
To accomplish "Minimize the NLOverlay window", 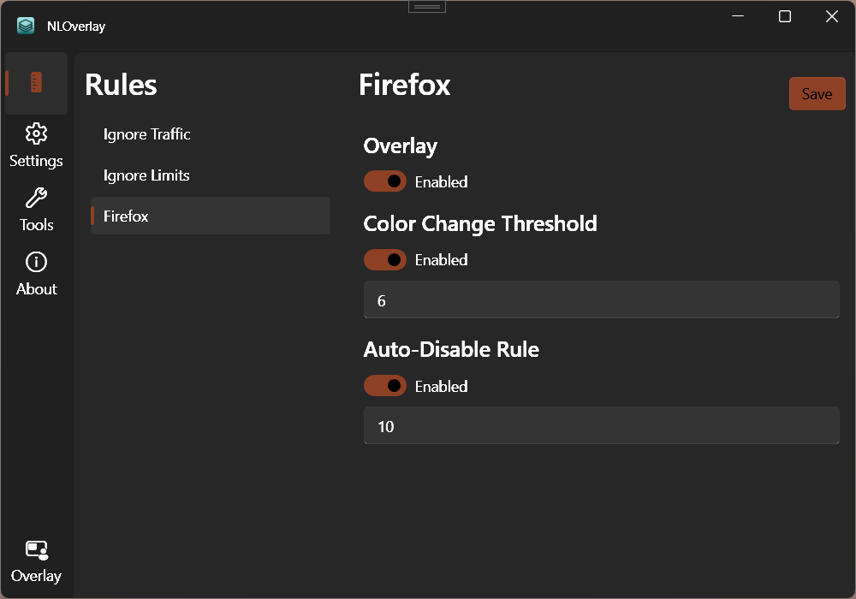I will click(738, 16).
